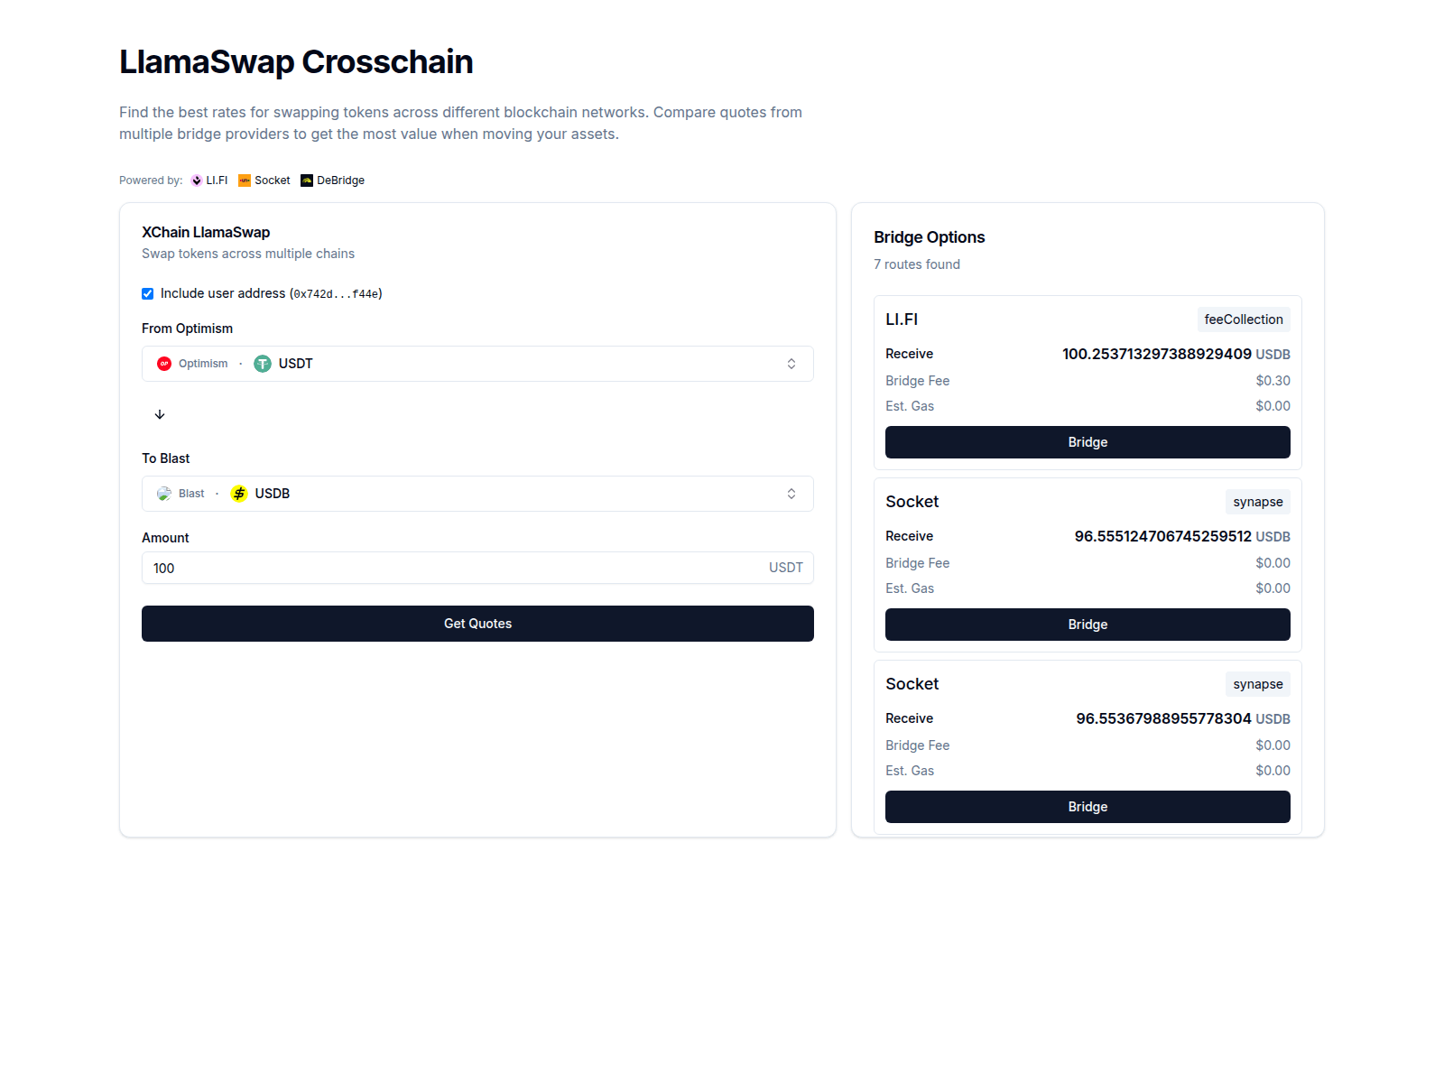
Task: Click the Blast chain icon
Action: point(164,494)
